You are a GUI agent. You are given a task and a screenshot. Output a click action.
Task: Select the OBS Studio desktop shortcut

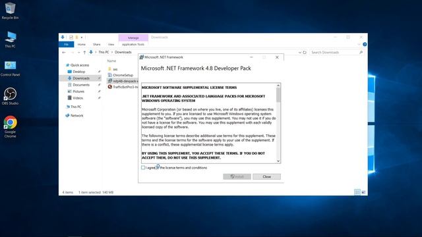point(10,96)
